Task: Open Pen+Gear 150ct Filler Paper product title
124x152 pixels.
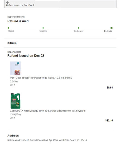Action: point(41,78)
